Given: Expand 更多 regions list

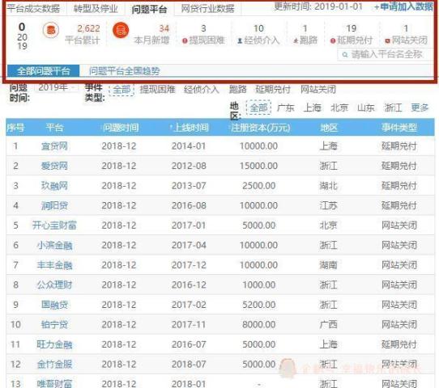Looking at the screenshot, I should (420, 108).
